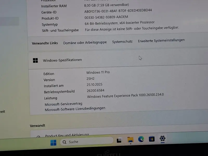Select the Produkt-ID value text
This screenshot has width=208, height=156.
click(x=106, y=17)
